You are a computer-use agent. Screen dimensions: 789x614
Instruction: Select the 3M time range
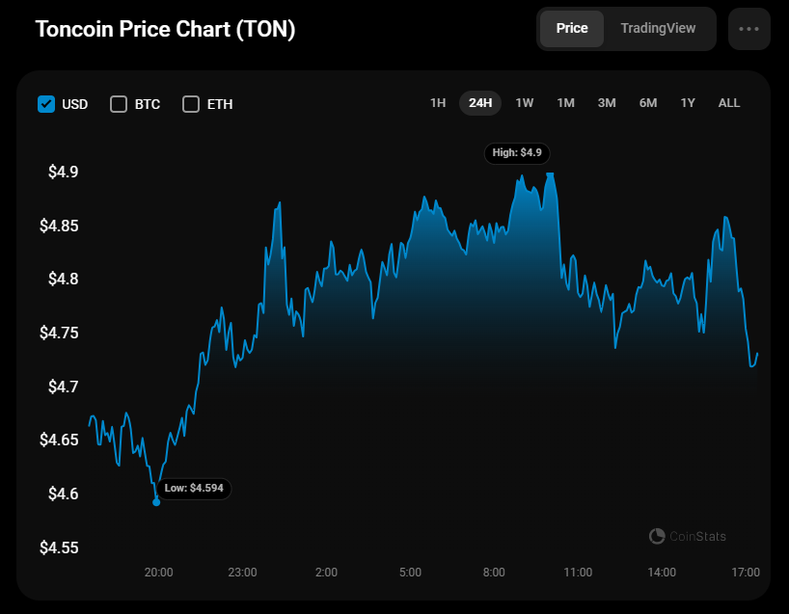click(x=607, y=103)
